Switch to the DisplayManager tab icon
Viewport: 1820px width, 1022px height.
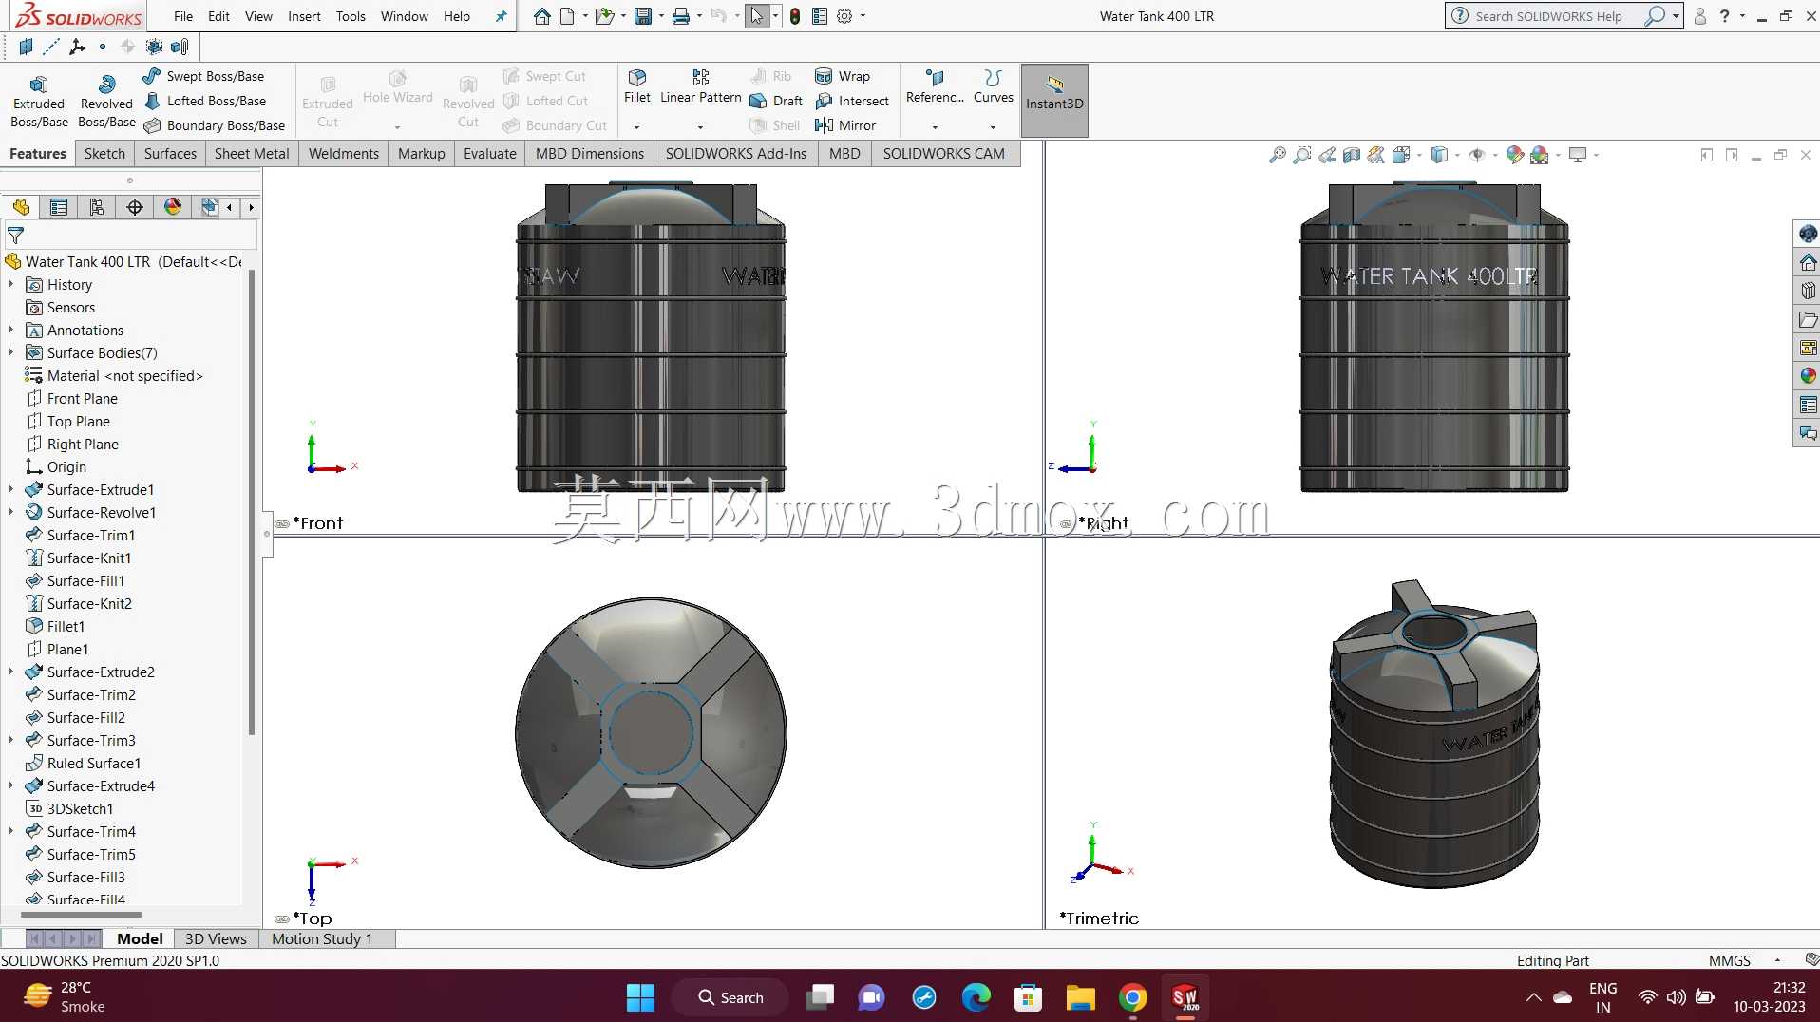pyautogui.click(x=173, y=207)
